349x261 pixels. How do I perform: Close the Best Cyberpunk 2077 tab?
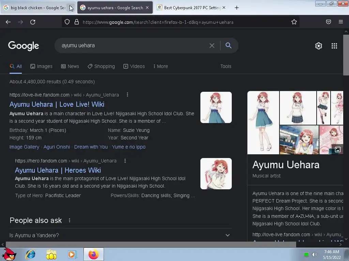(224, 7)
